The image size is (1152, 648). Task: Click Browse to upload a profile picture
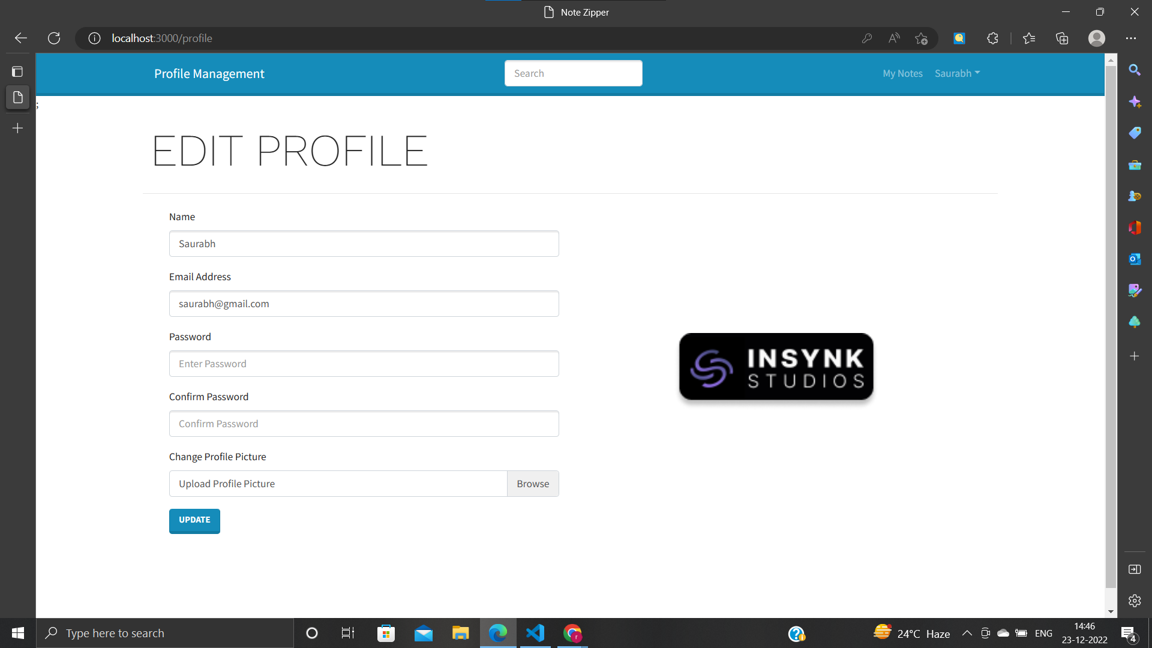(x=532, y=484)
